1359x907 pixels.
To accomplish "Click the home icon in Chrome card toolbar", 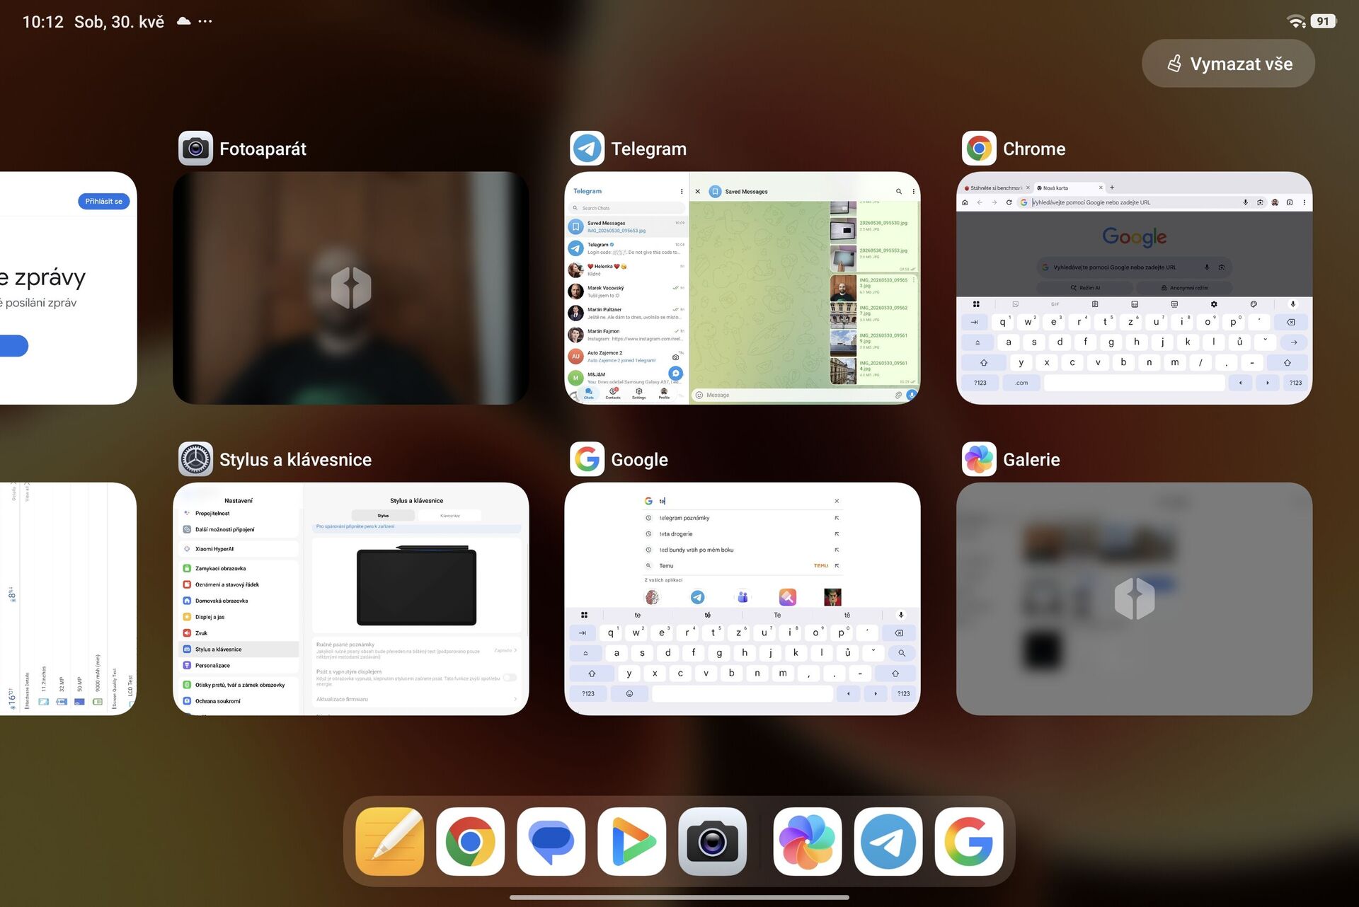I will [x=965, y=202].
